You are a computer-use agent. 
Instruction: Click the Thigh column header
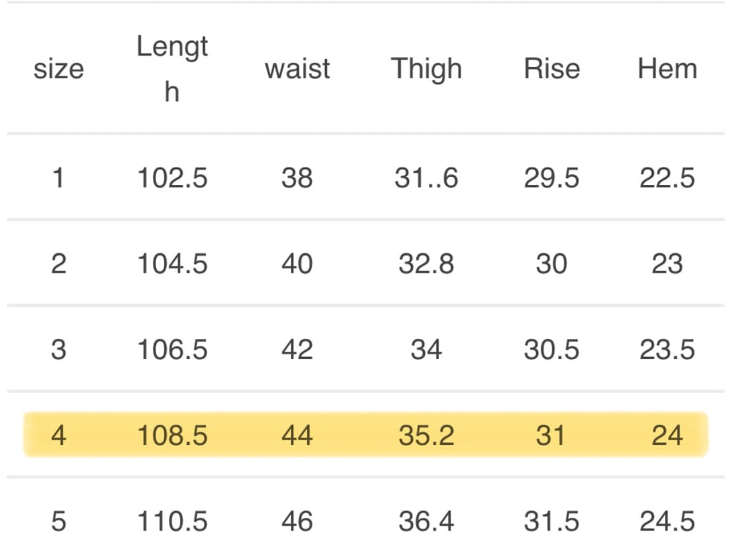[426, 69]
